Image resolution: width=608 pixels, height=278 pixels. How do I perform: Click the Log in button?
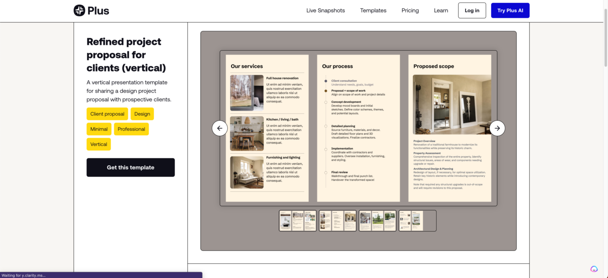click(x=472, y=10)
